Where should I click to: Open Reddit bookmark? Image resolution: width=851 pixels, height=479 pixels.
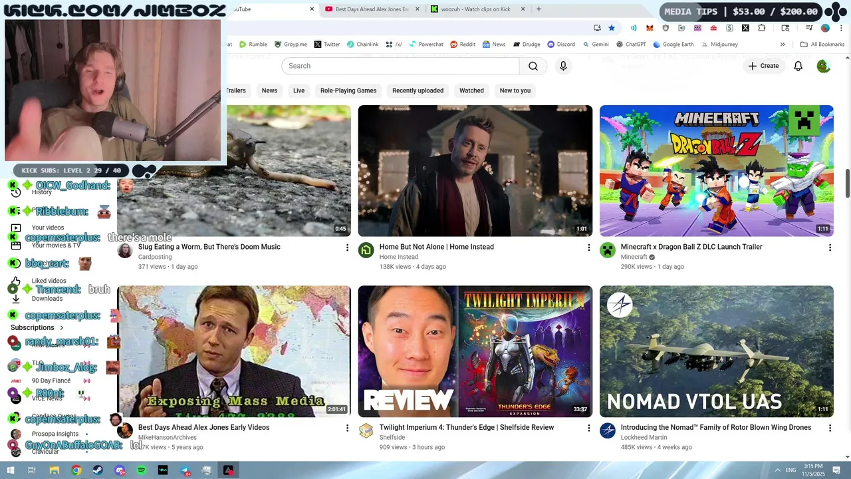click(x=463, y=45)
